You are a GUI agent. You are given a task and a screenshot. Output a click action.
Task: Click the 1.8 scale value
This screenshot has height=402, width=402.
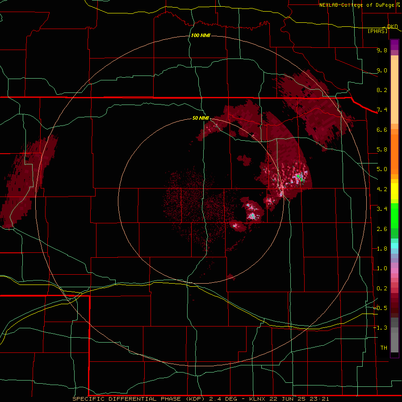point(382,249)
